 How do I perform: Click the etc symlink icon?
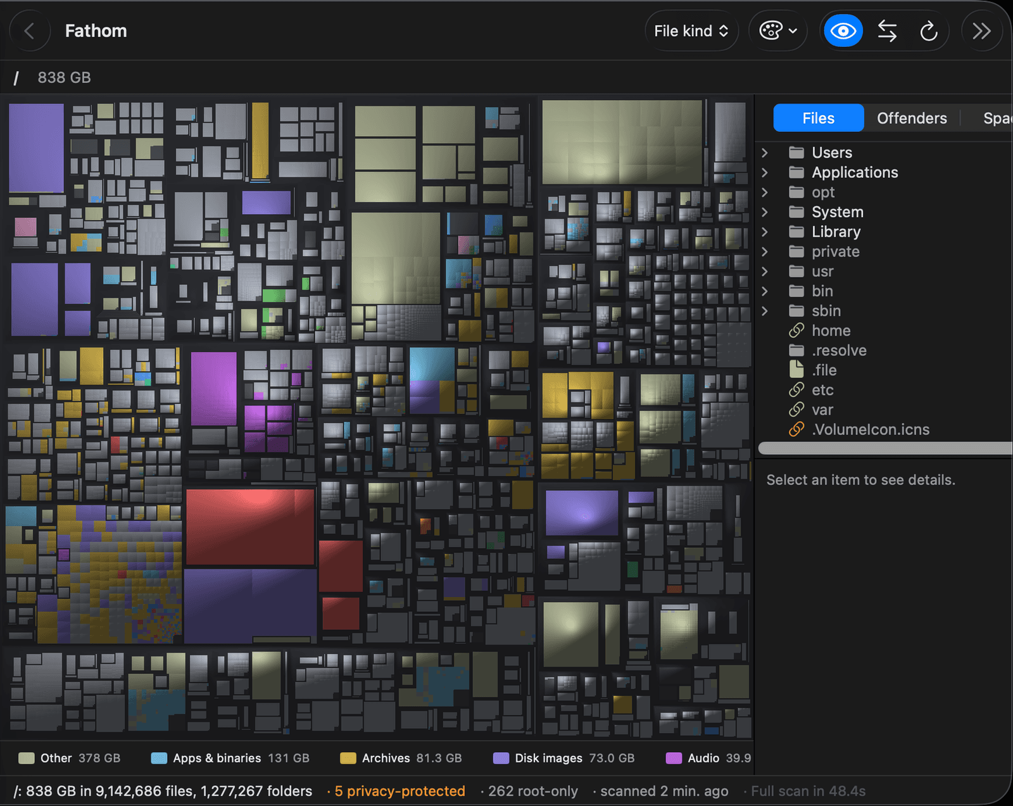point(796,390)
